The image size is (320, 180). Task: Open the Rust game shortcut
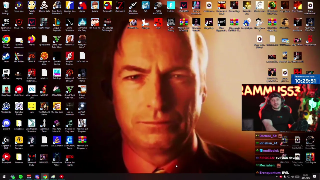pyautogui.click(x=158, y=24)
